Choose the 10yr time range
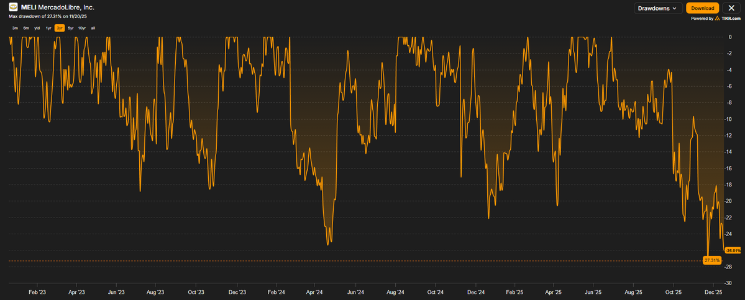 coord(82,28)
